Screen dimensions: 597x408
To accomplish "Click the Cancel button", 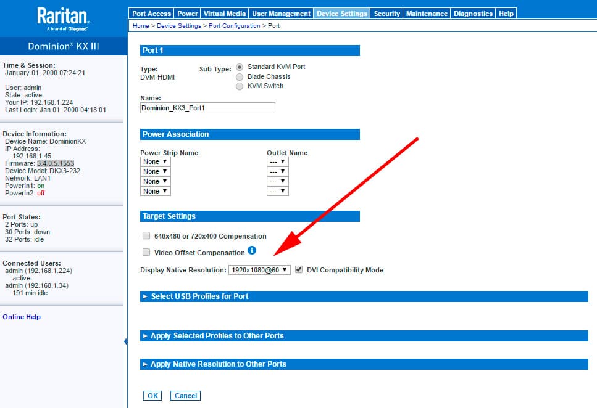I will [x=185, y=396].
